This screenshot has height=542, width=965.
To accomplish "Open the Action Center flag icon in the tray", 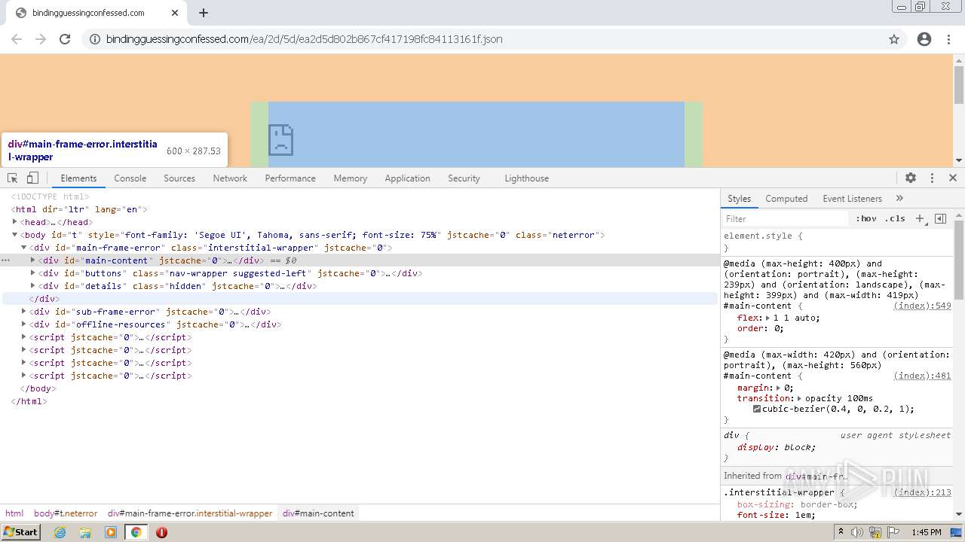I will pos(894,532).
